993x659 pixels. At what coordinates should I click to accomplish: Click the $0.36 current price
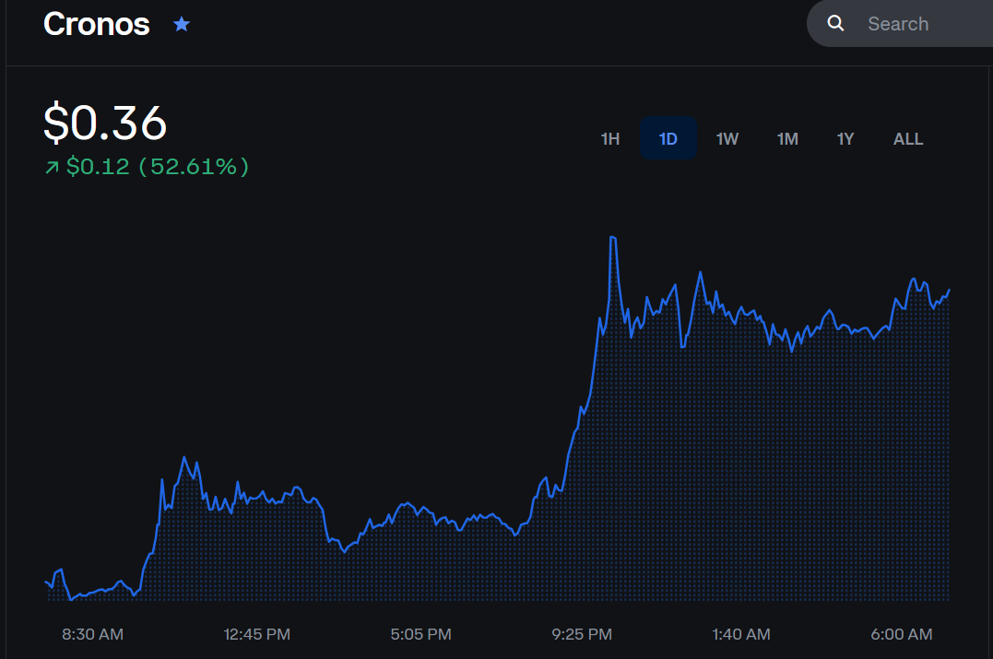[x=105, y=123]
